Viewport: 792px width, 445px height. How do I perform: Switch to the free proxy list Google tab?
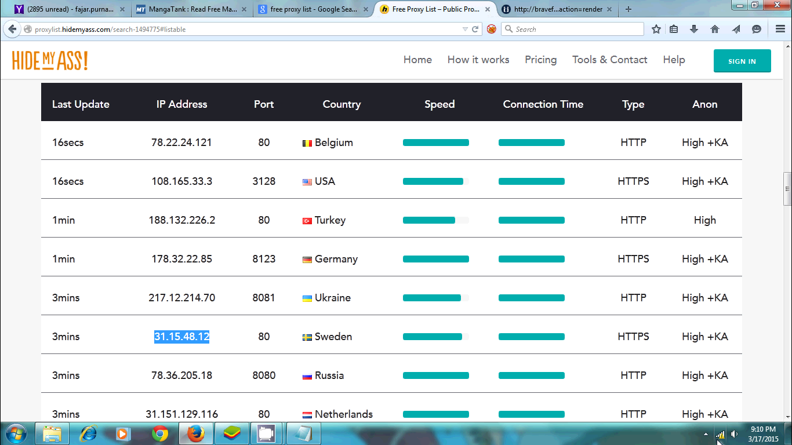[313, 9]
